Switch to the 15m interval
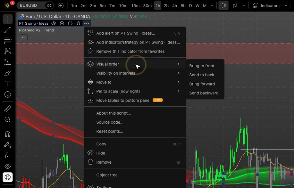Image resolution: width=294 pixels, height=188 pixels. pyautogui.click(x=135, y=6)
